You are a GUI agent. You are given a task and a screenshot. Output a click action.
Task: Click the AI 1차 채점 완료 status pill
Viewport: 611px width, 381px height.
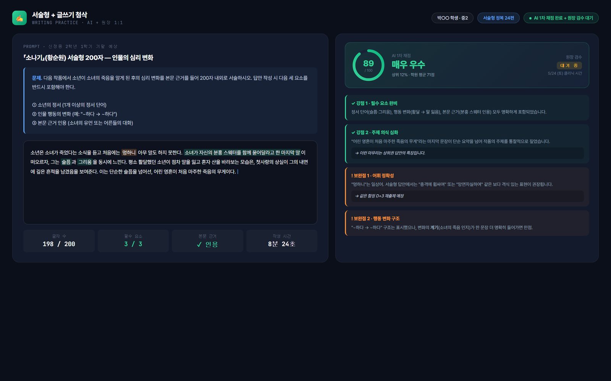(x=561, y=18)
